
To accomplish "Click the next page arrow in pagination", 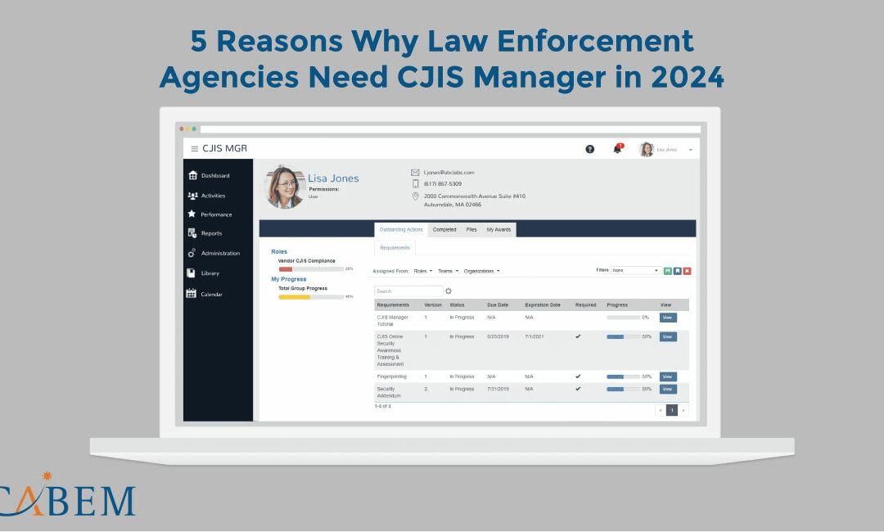I will [683, 410].
